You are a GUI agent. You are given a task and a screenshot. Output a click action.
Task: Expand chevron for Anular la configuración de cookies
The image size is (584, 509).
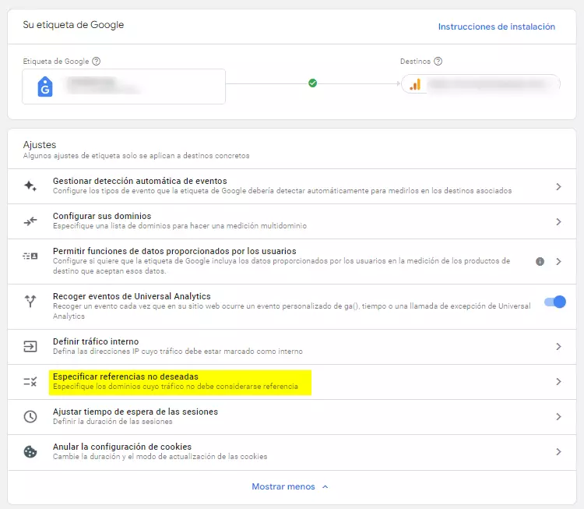tap(558, 451)
